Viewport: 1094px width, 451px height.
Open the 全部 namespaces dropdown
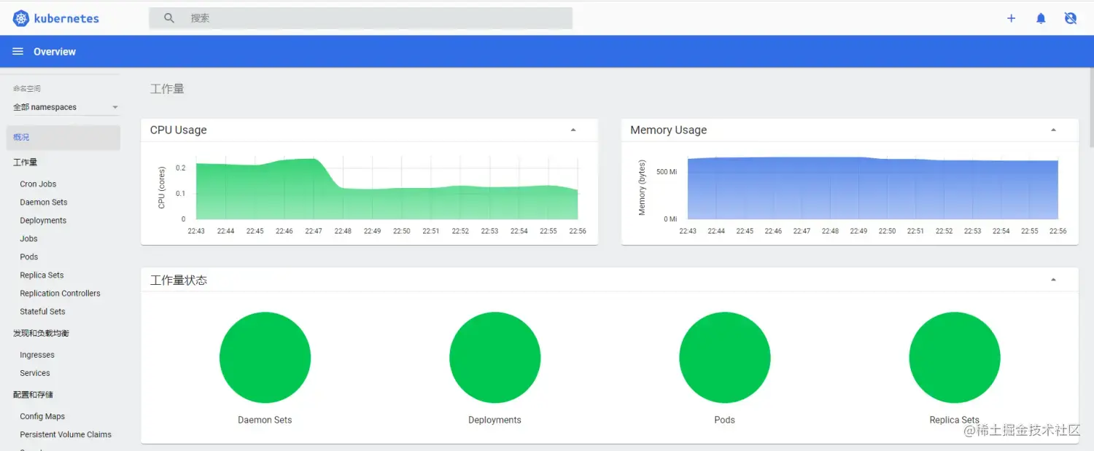coord(66,107)
